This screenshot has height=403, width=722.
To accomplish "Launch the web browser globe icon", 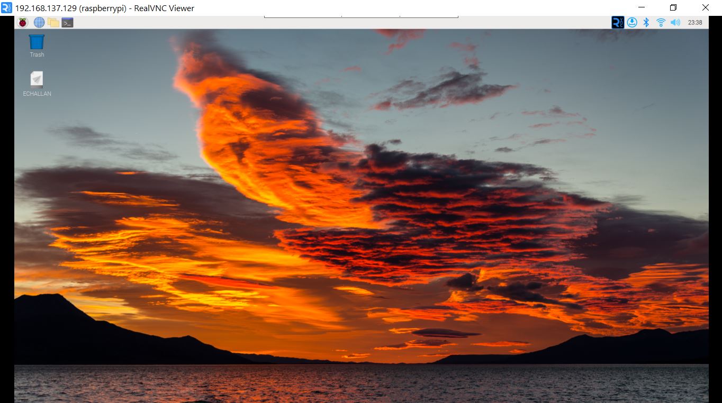I will [39, 22].
